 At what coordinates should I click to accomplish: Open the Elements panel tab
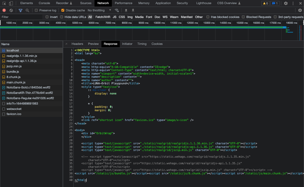(x=27, y=3)
